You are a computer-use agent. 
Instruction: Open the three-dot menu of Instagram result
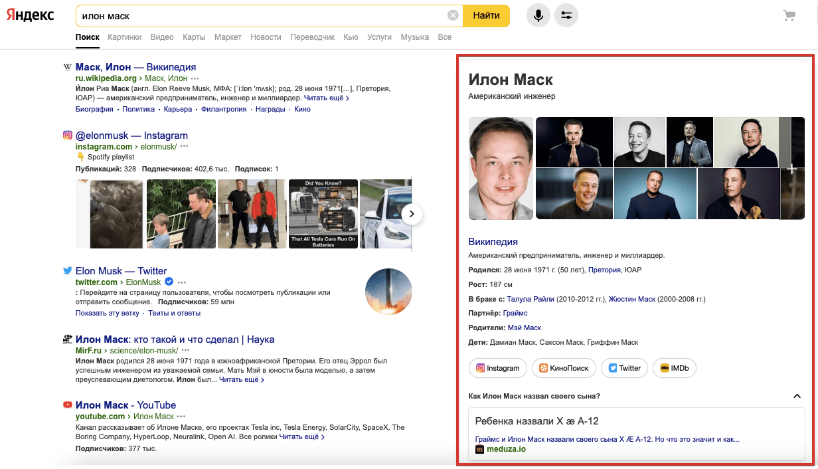click(184, 147)
